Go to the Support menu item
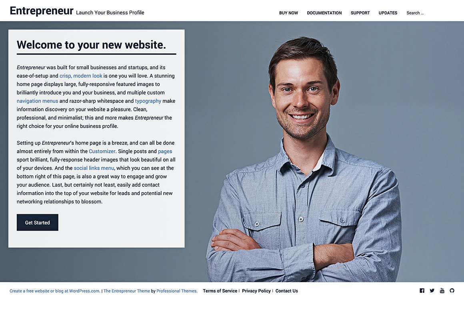This screenshot has width=464, height=309. (x=360, y=13)
